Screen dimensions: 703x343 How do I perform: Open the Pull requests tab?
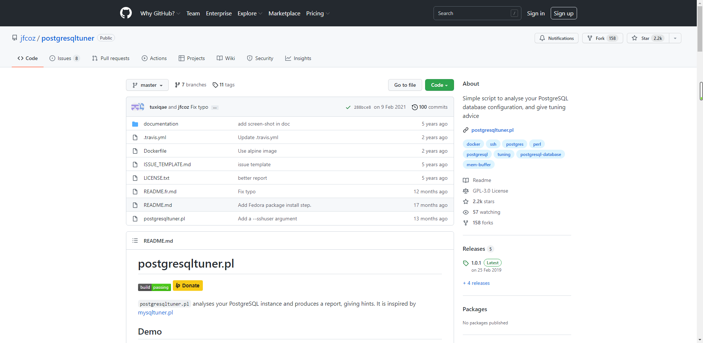pyautogui.click(x=111, y=58)
